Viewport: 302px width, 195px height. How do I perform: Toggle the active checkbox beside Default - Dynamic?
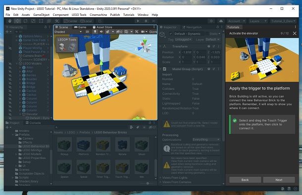[x=171, y=34]
